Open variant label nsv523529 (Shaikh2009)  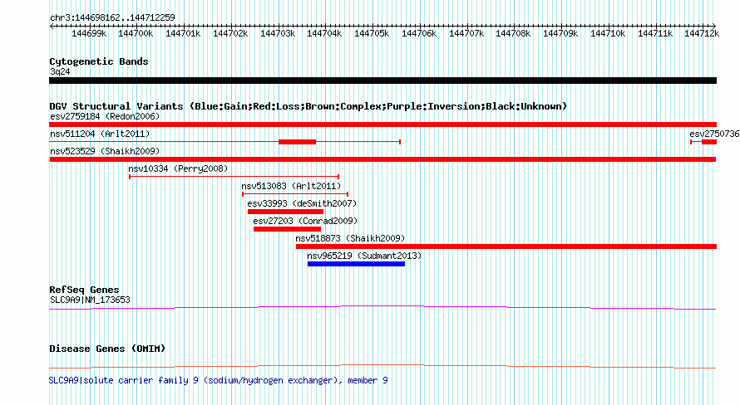[105, 151]
